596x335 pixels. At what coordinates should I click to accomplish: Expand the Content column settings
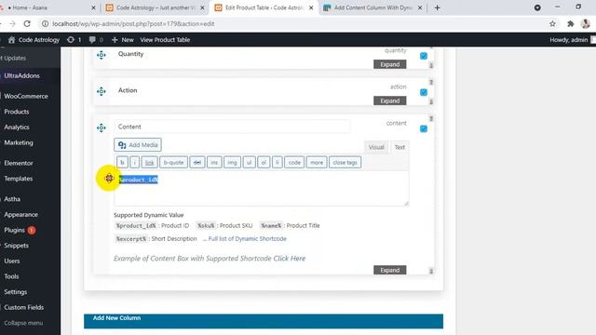click(x=389, y=270)
